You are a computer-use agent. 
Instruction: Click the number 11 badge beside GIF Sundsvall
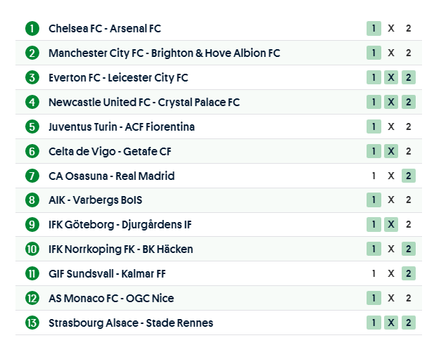pos(32,274)
